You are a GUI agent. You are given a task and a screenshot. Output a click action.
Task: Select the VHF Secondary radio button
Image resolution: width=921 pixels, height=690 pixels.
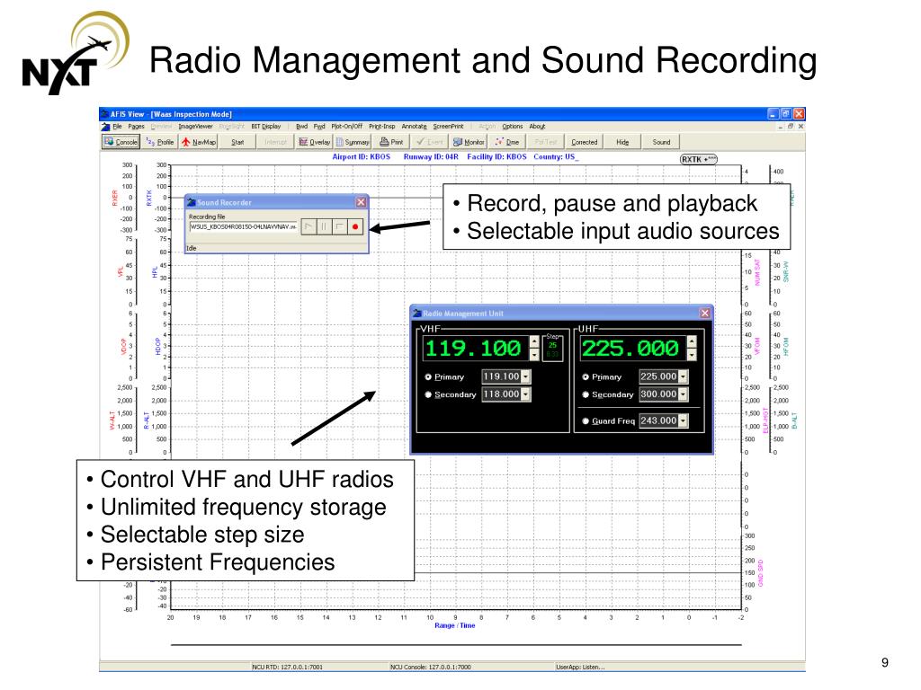pos(428,395)
